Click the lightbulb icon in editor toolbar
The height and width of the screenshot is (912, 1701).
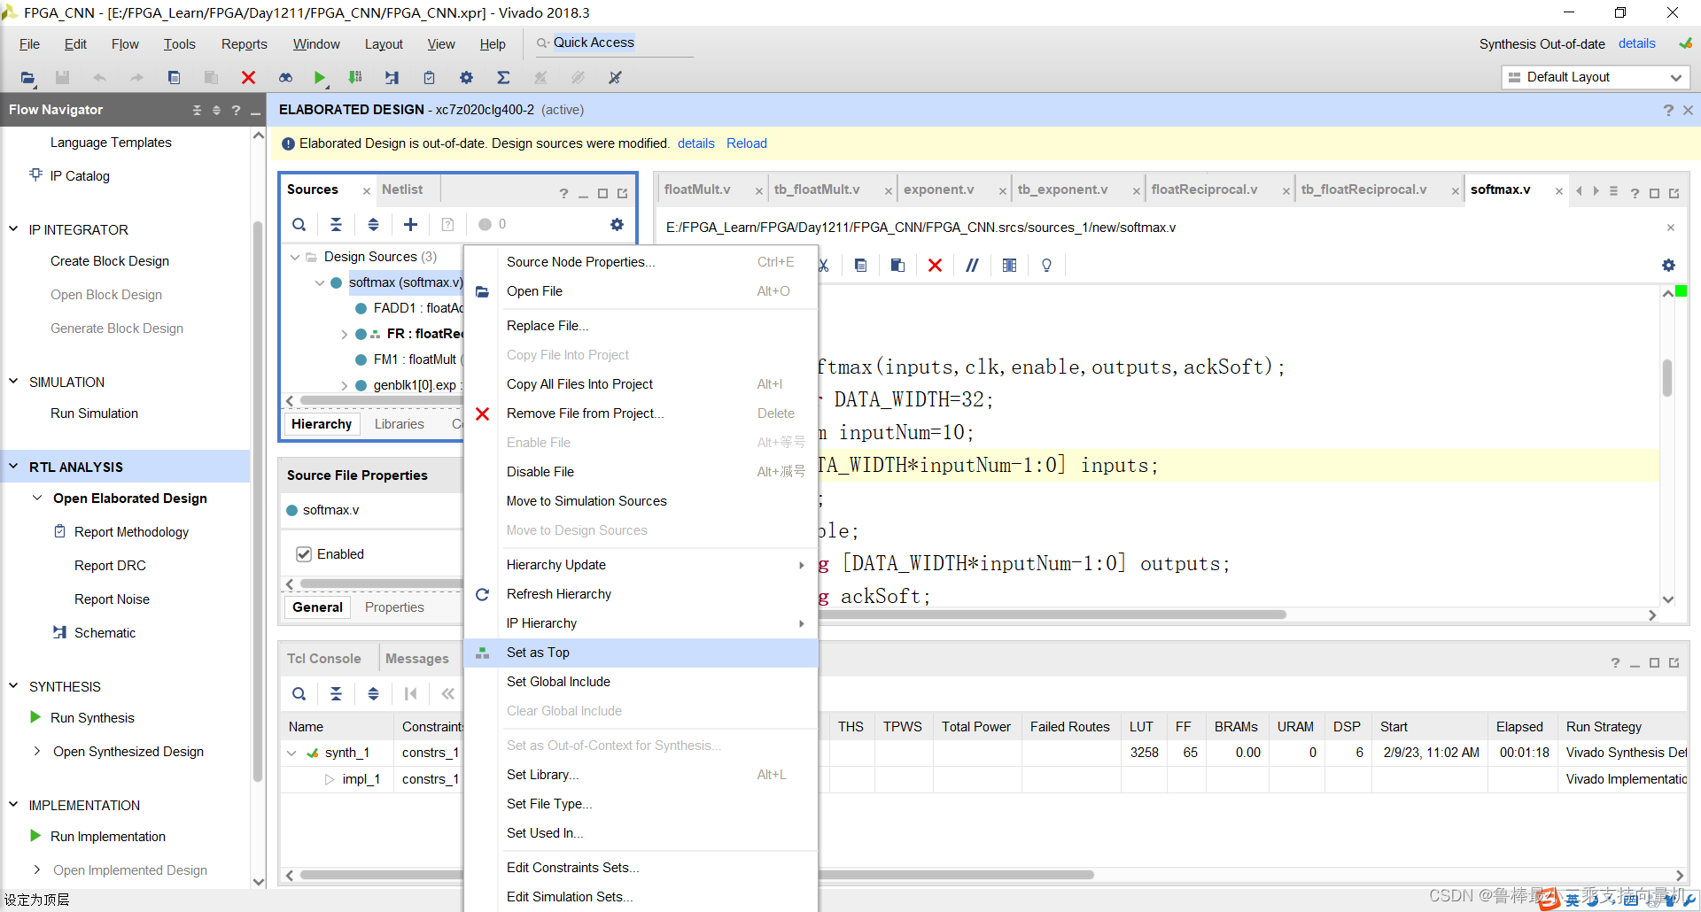1046,266
